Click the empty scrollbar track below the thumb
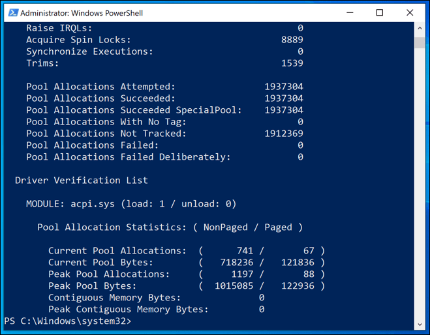Screen dimensions: 430x335 click(420, 196)
